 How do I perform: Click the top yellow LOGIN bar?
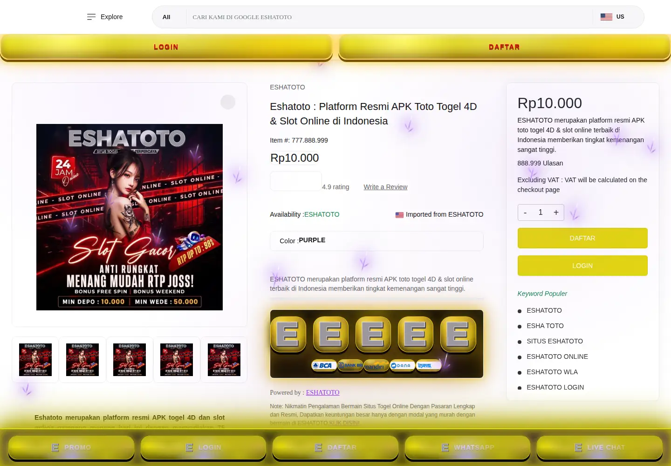(x=166, y=47)
